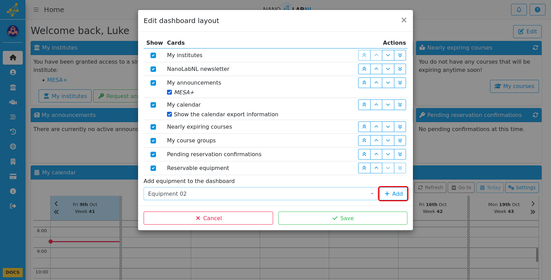Click the calendar vertical scrollbar
The image size is (551, 280).
537,255
